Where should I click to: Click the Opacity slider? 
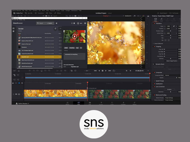coord(170,78)
